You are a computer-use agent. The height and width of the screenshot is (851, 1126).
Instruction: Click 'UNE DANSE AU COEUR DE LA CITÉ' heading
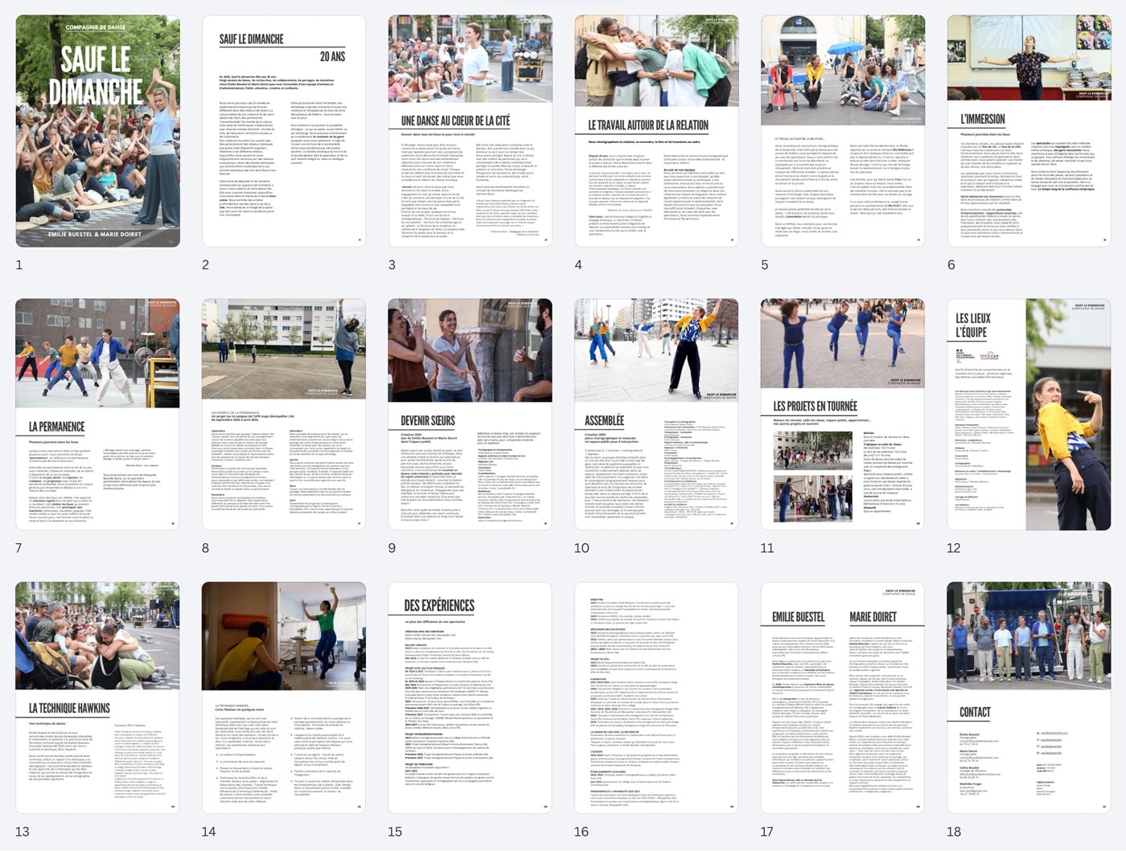455,120
